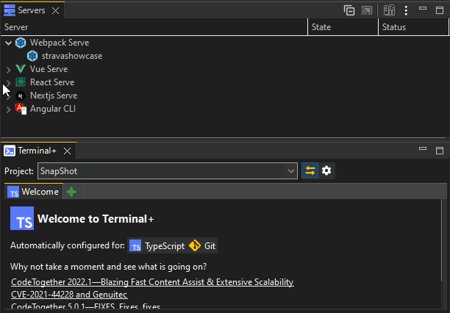Click the collapse all icon in Servers toolbar
This screenshot has width=450, height=313.
tap(349, 10)
